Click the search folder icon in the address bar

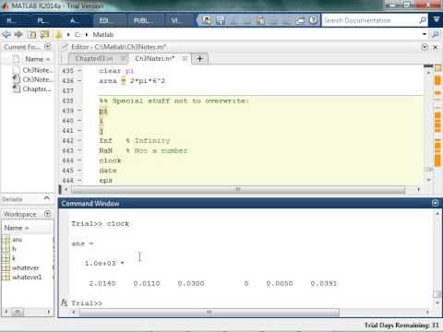click(x=436, y=34)
